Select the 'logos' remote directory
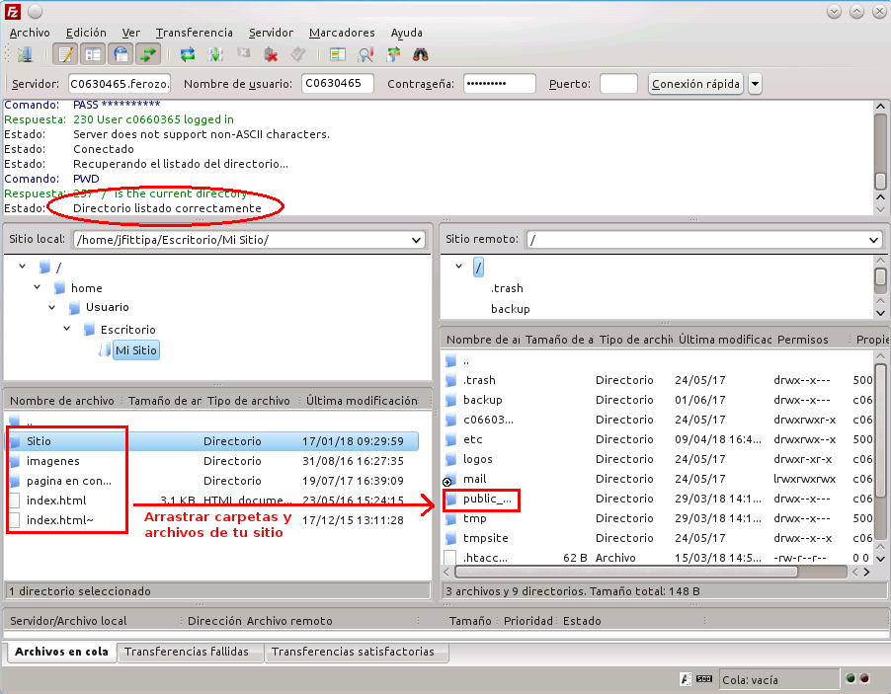The height and width of the screenshot is (694, 891). [x=659, y=459]
